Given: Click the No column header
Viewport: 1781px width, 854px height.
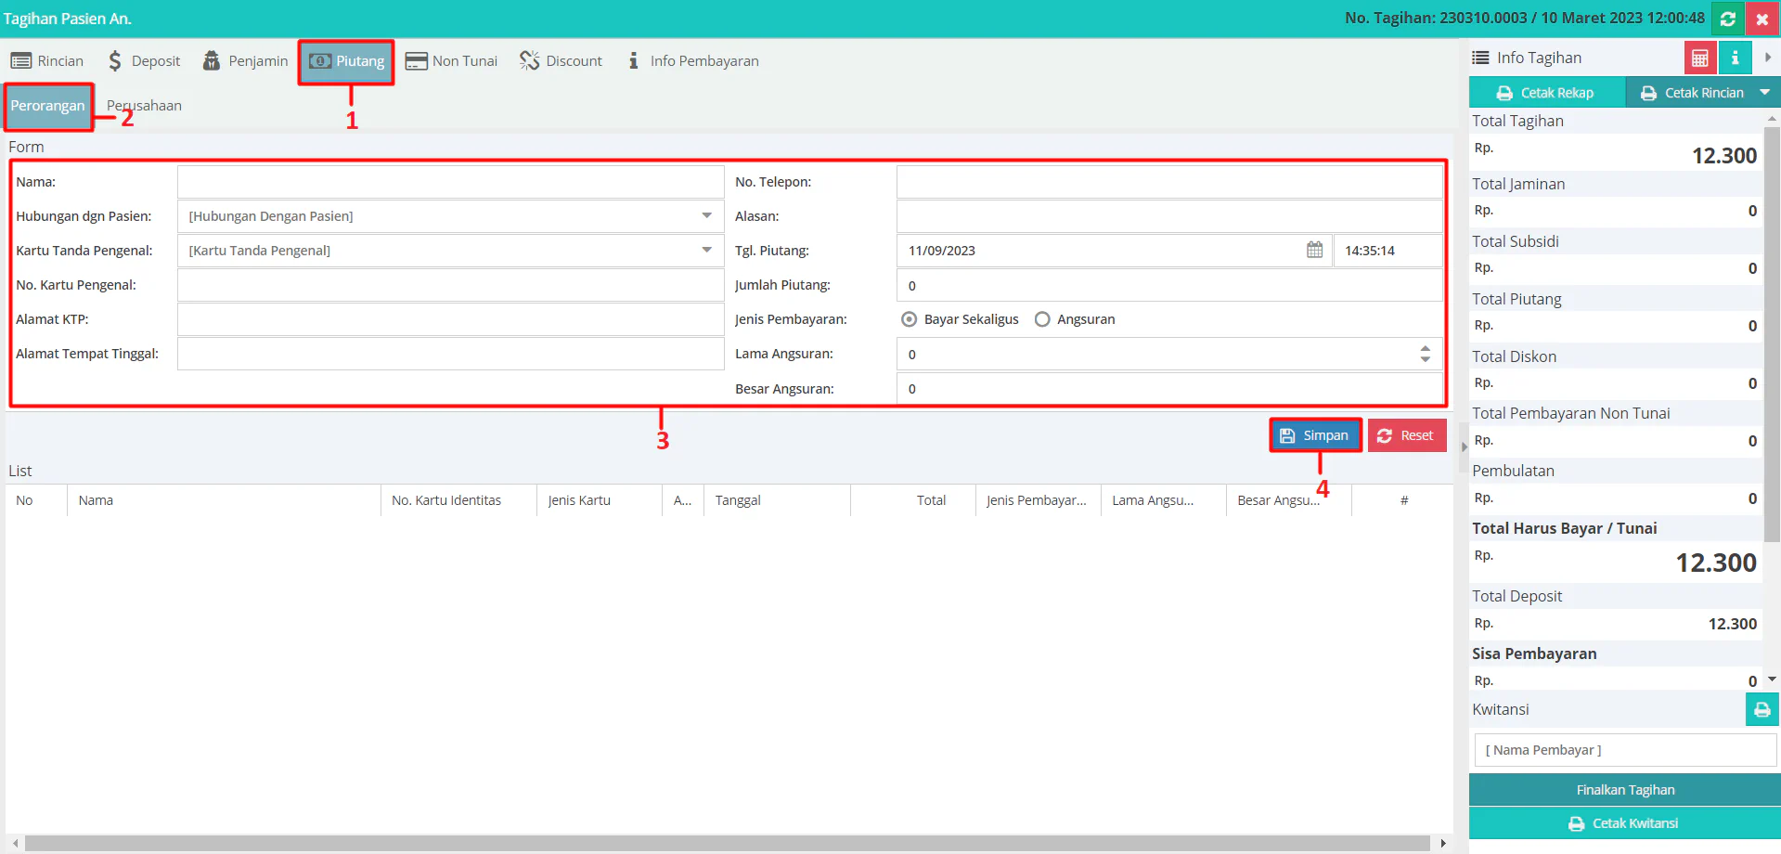Looking at the screenshot, I should click(x=36, y=500).
